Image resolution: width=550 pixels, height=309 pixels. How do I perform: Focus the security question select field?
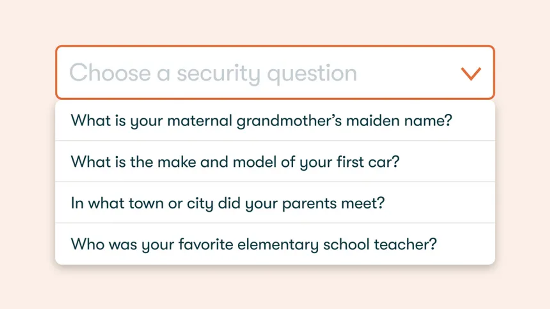275,72
